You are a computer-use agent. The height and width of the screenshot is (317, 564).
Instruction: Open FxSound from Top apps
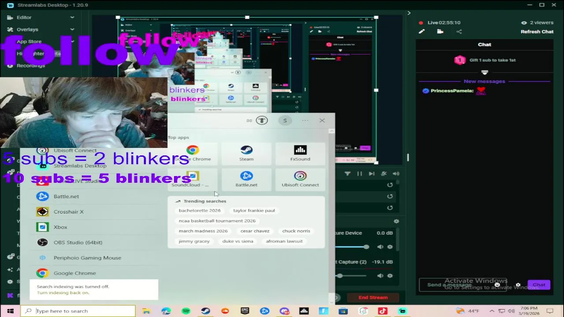click(300, 154)
